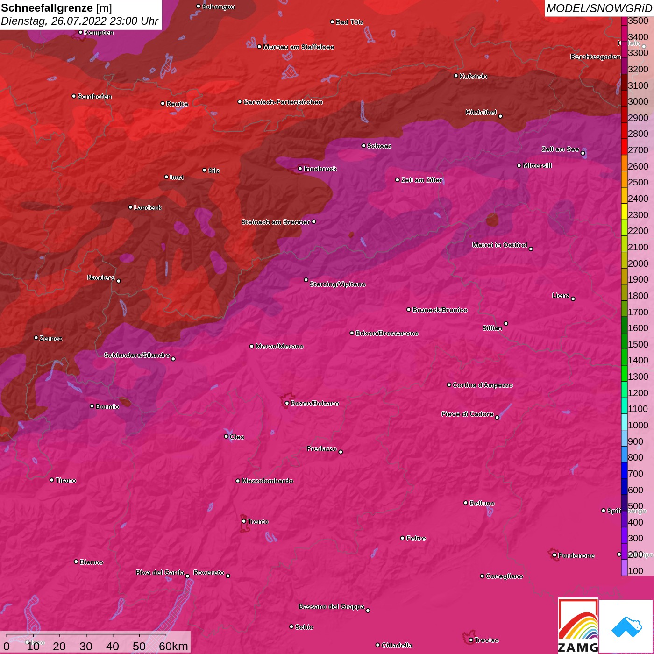
Task: Click the date Dienstag, 26.07.2022 23:00 Uhr
Action: [80, 21]
